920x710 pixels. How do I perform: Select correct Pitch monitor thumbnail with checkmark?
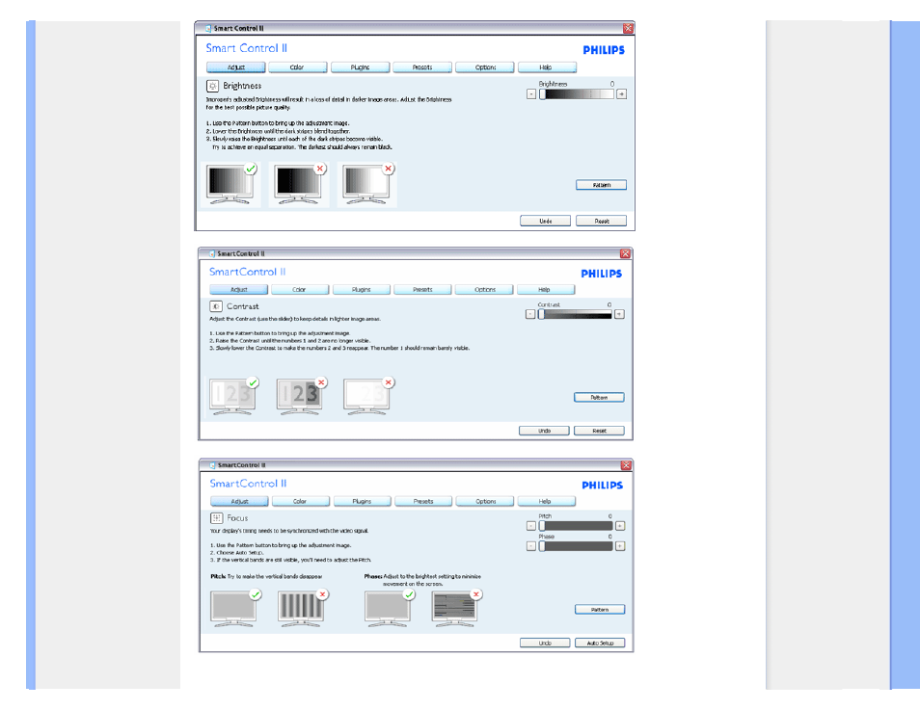tap(234, 609)
